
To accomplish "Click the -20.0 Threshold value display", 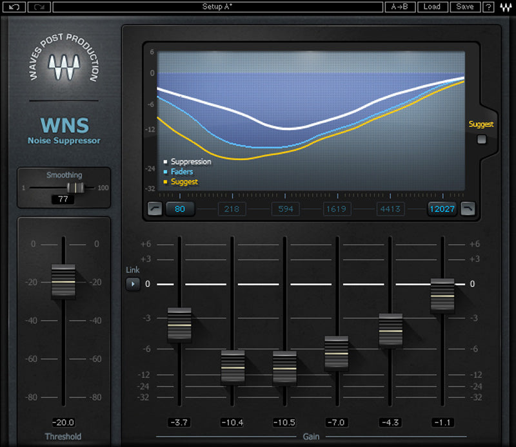I will (63, 423).
